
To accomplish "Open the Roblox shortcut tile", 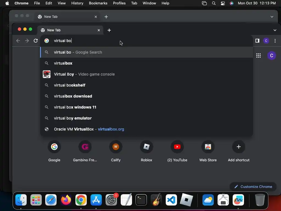I will click(x=147, y=151).
